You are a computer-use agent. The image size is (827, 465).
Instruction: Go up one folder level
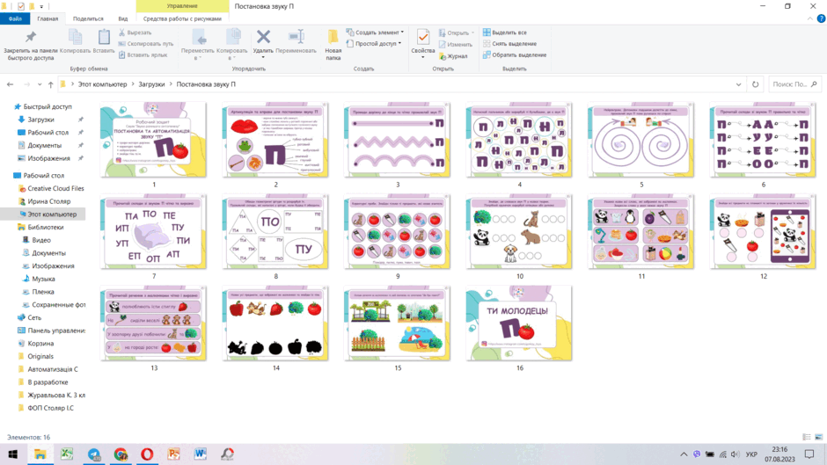[51, 84]
